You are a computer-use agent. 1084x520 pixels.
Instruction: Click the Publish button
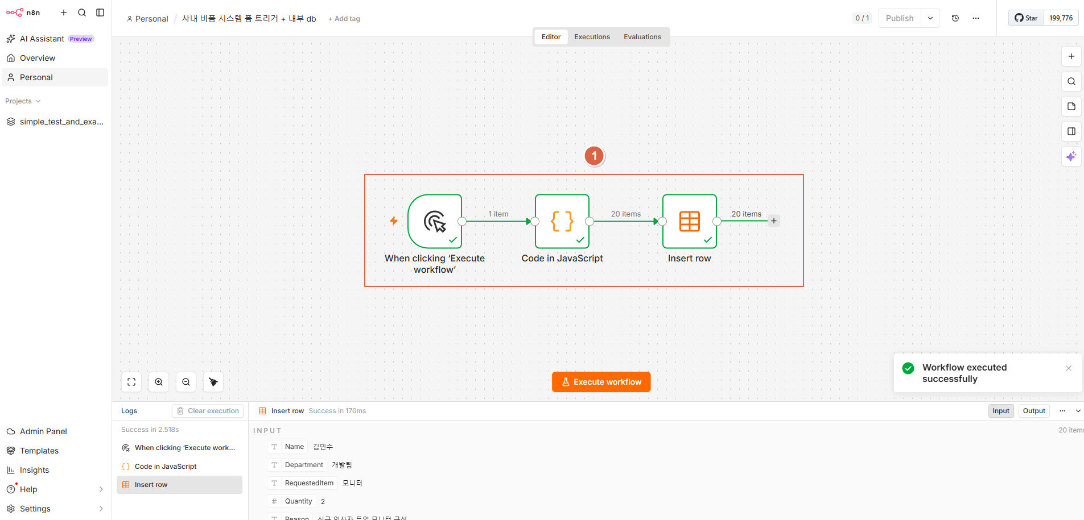tap(900, 18)
